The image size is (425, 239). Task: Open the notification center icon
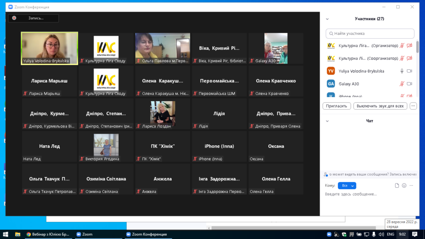coord(415,234)
